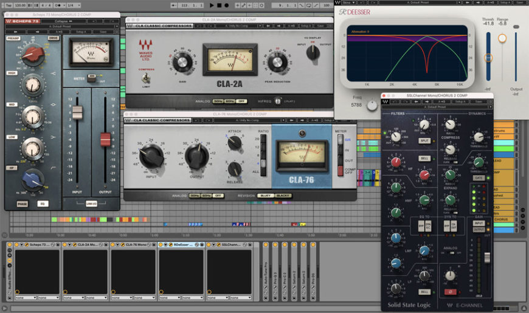Enable the GATE button on SSL channel
This screenshot has height=313, width=529.
[478, 177]
